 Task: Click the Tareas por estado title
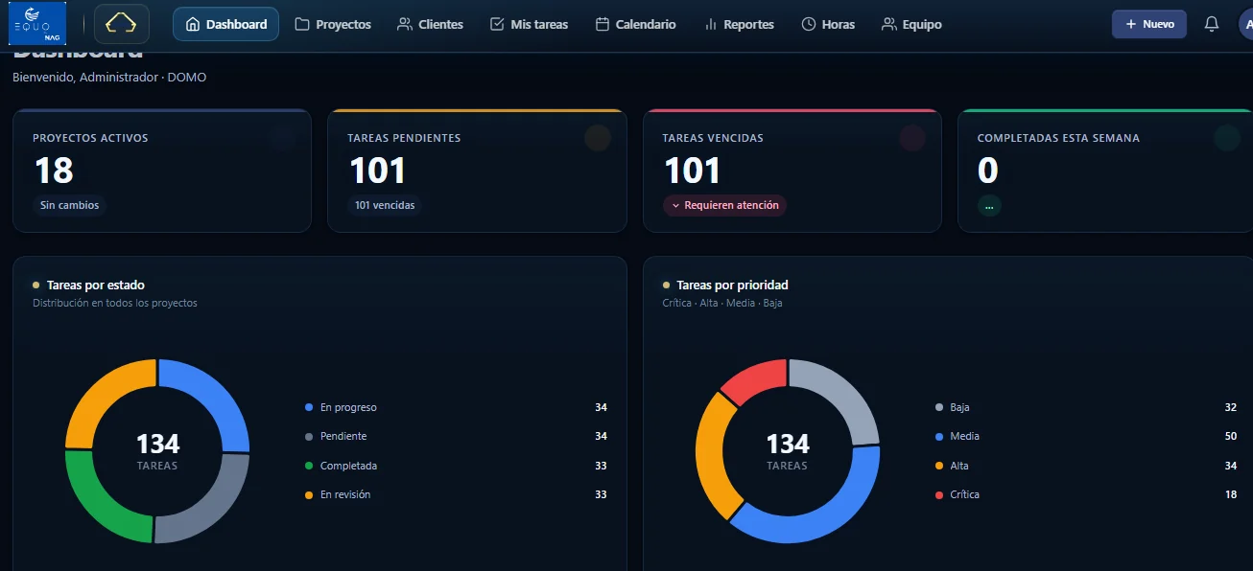point(96,285)
